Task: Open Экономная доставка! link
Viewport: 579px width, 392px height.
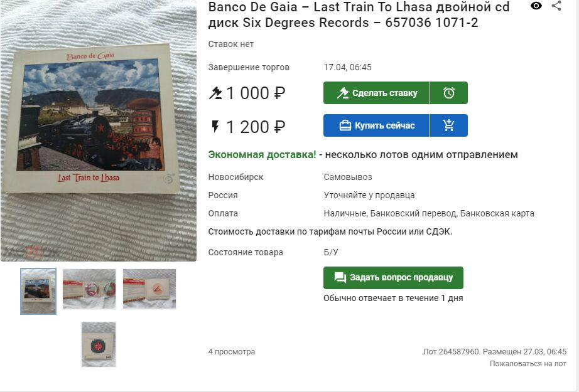Action: pyautogui.click(x=262, y=154)
